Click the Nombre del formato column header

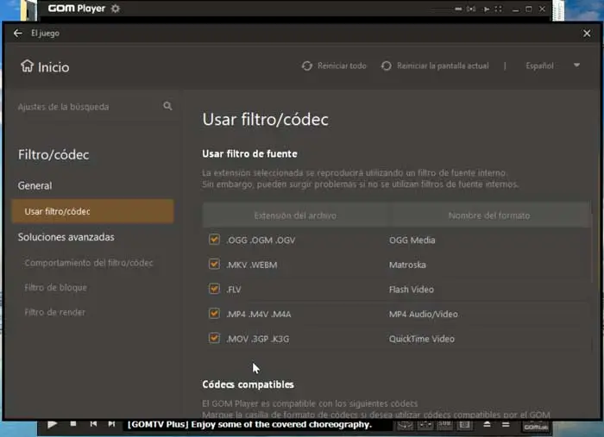(489, 215)
